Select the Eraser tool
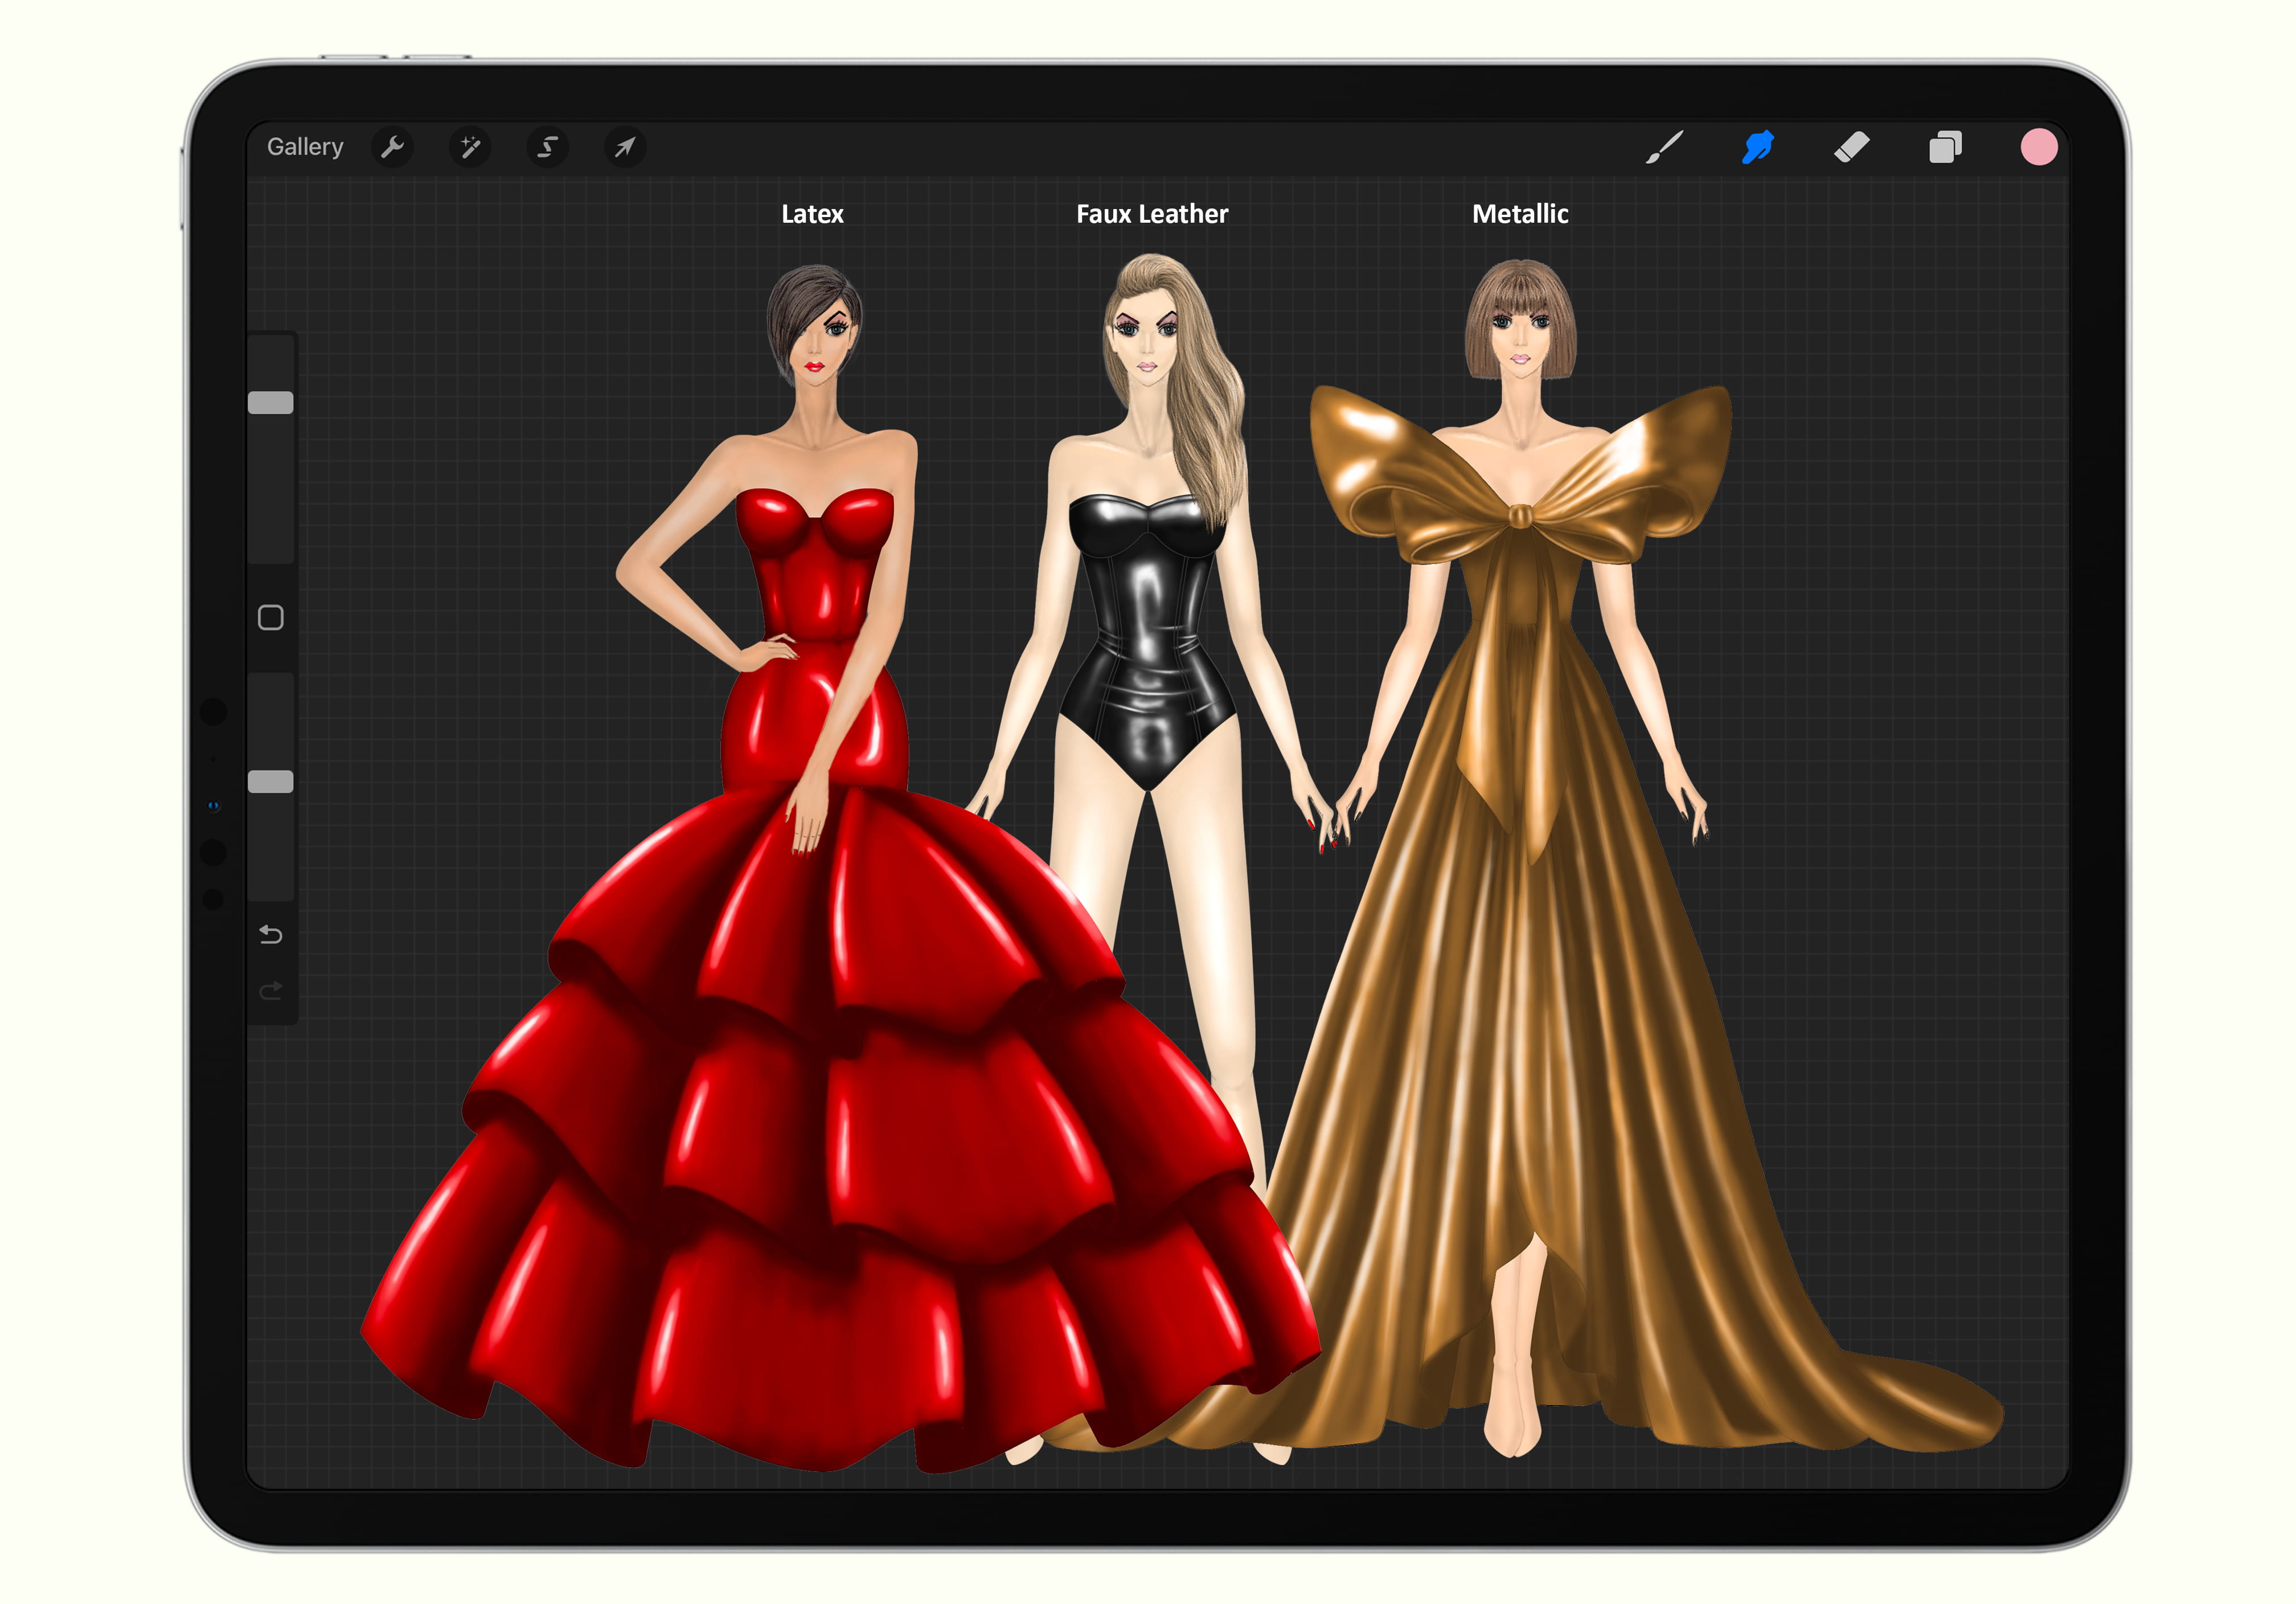This screenshot has height=1604, width=2296. tap(1851, 147)
